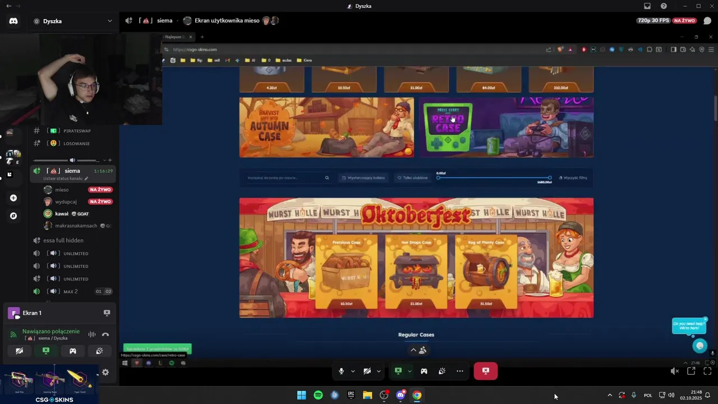Open File Explorer from the taskbar
718x404 pixels.
point(367,395)
